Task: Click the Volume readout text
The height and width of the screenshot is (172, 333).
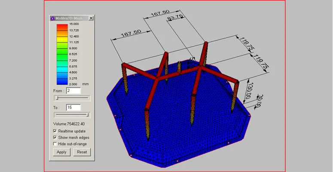Action: [x=69, y=124]
